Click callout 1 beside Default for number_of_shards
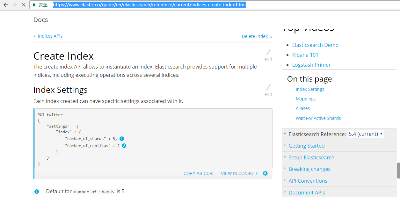The height and width of the screenshot is (197, 400). click(x=37, y=192)
